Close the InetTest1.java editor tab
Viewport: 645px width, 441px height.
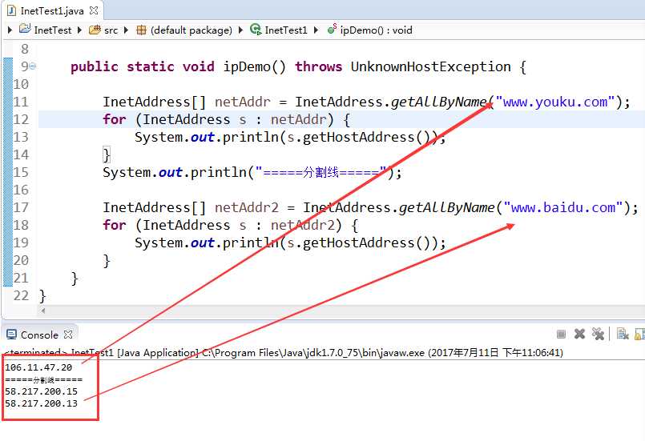pos(94,10)
